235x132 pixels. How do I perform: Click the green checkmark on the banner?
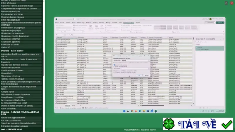pos(227,124)
